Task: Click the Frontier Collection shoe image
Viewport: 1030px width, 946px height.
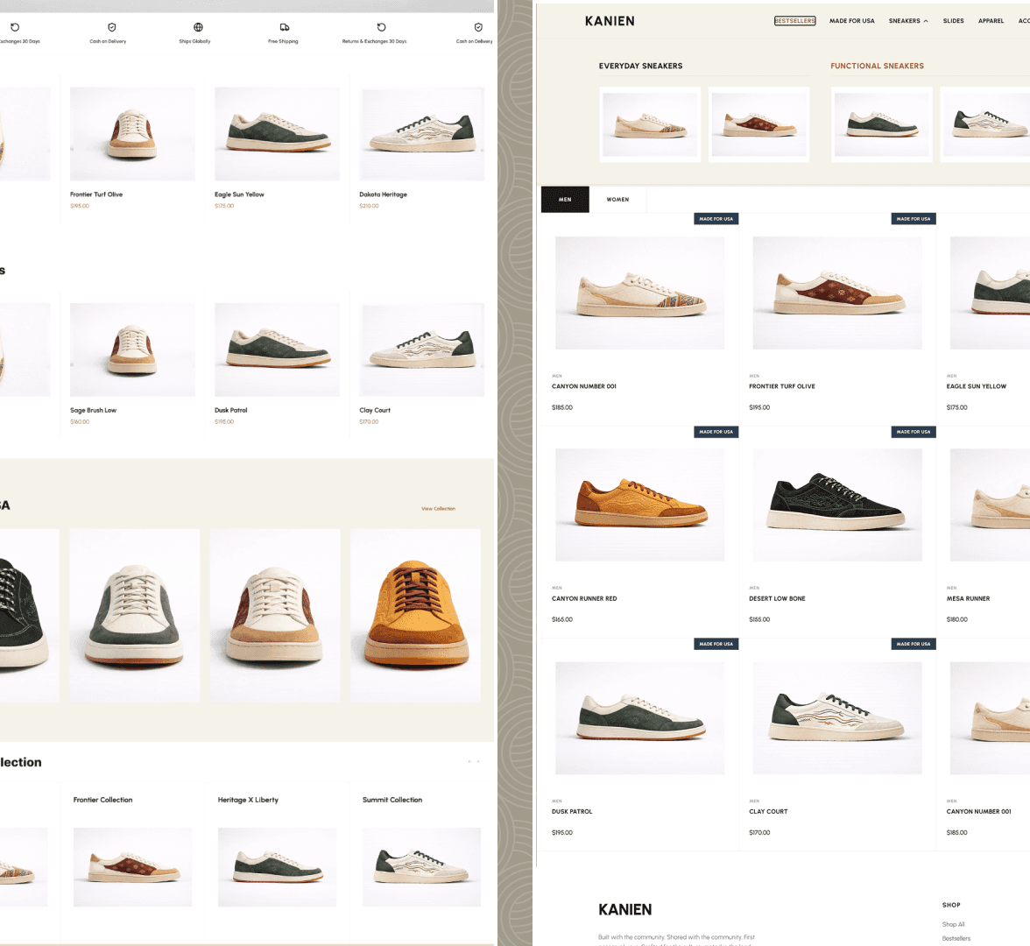Action: coord(133,867)
